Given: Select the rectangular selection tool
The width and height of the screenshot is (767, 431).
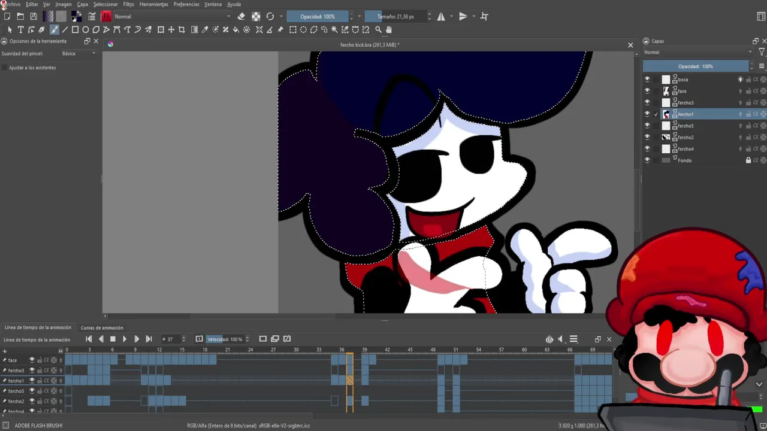Looking at the screenshot, I should pyautogui.click(x=293, y=29).
